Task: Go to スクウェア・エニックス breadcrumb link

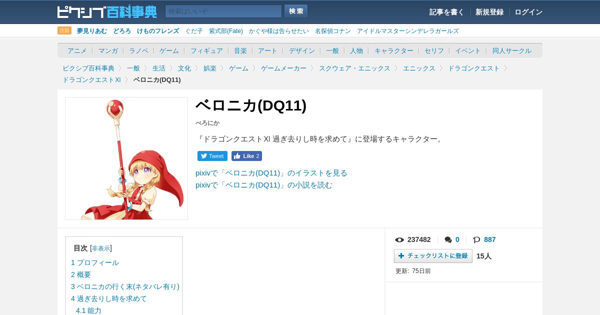Action: 354,68
